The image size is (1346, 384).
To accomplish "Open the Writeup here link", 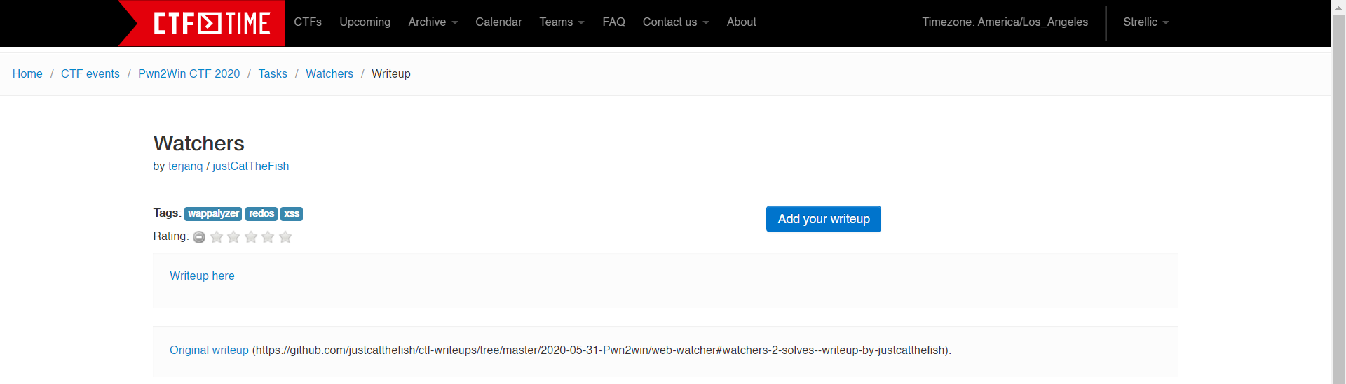I will 202,276.
